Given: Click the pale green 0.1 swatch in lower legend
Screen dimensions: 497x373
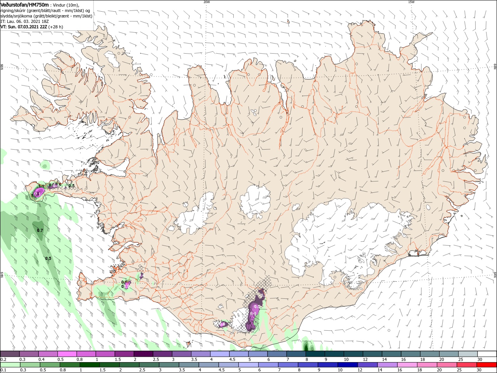Looking at the screenshot, I should (10, 365).
